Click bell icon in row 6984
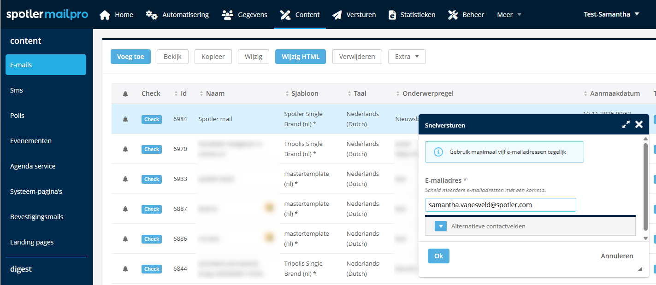Viewport: 656px width, 285px height. coord(125,119)
